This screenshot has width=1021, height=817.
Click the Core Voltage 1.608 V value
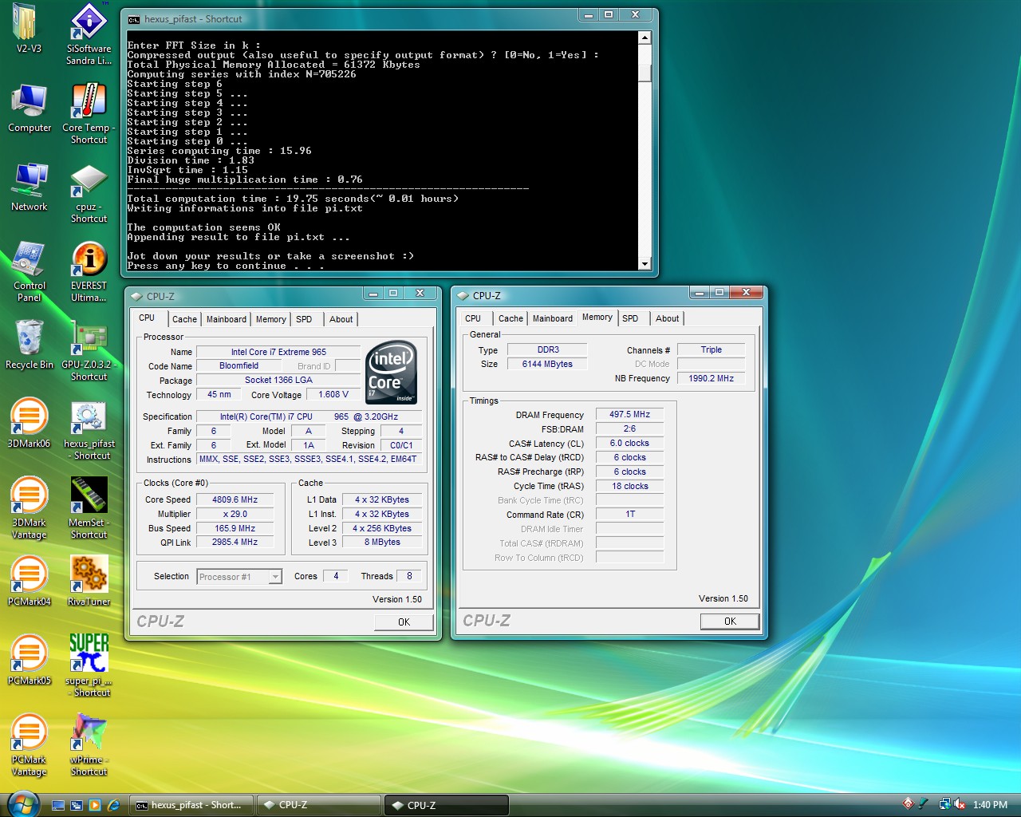(333, 394)
